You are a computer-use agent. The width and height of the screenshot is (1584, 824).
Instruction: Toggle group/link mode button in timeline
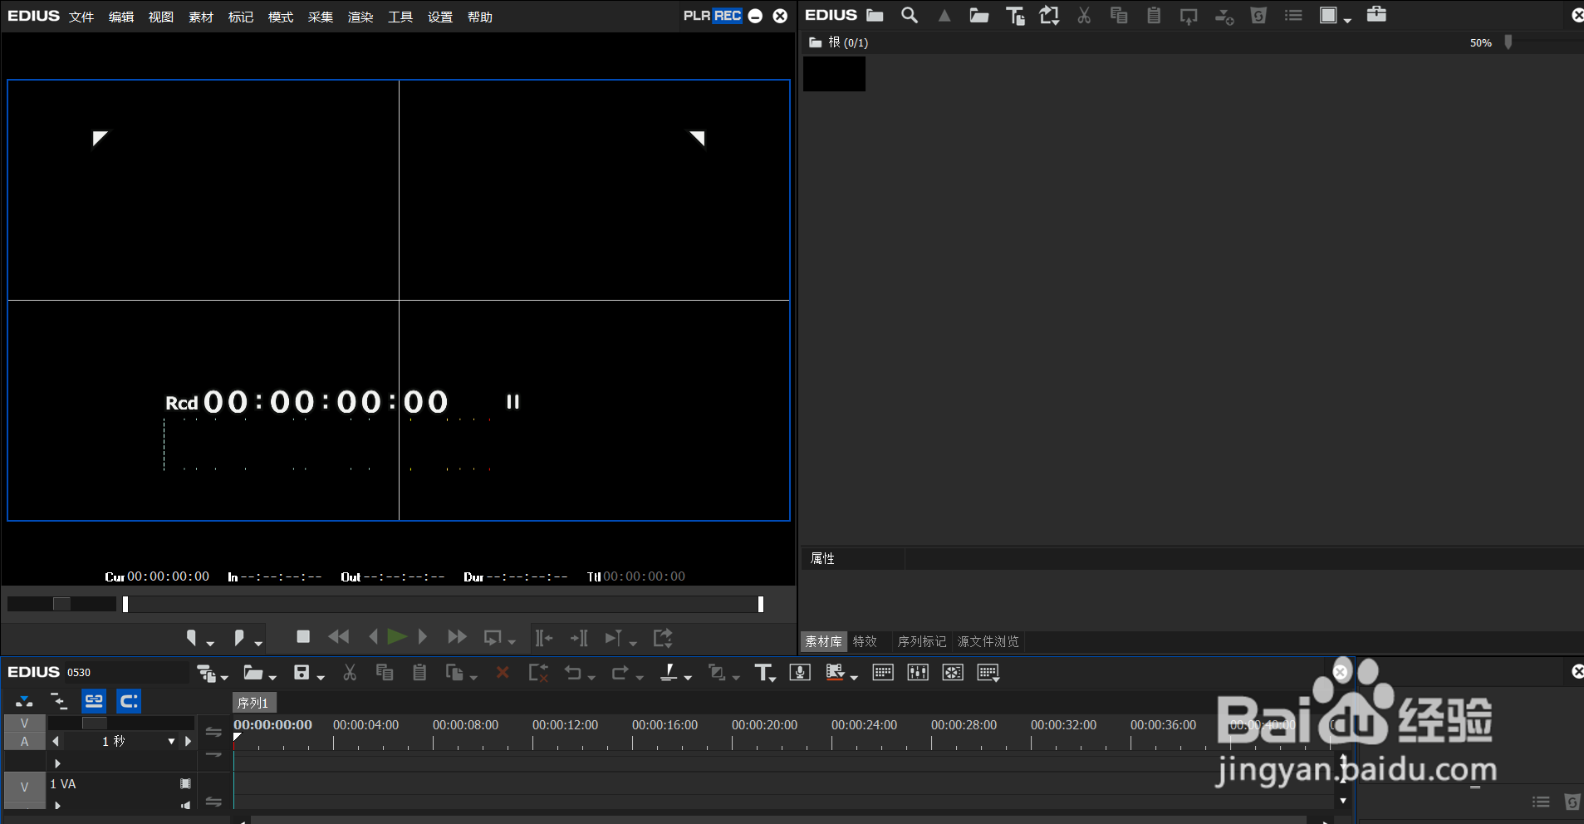coord(94,701)
